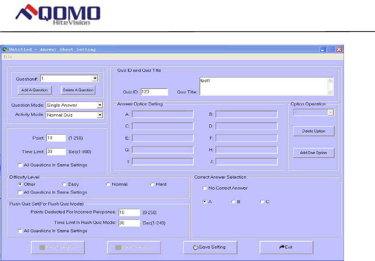Click the Add One Option button
The height and width of the screenshot is (261, 375).
point(314,153)
